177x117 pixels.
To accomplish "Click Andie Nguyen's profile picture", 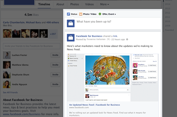I will 7,84.
